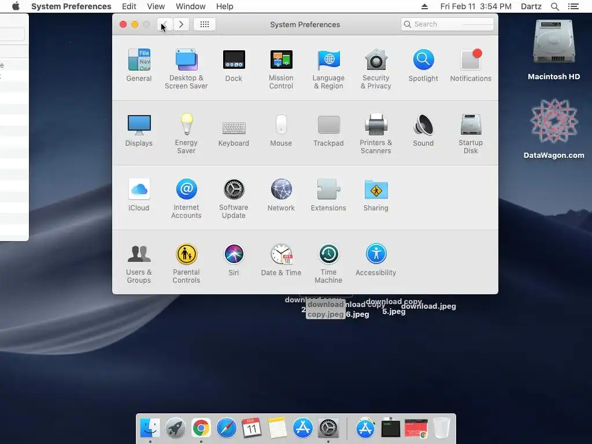The width and height of the screenshot is (592, 444).
Task: Open the Mouse preferences pane
Action: [282, 130]
